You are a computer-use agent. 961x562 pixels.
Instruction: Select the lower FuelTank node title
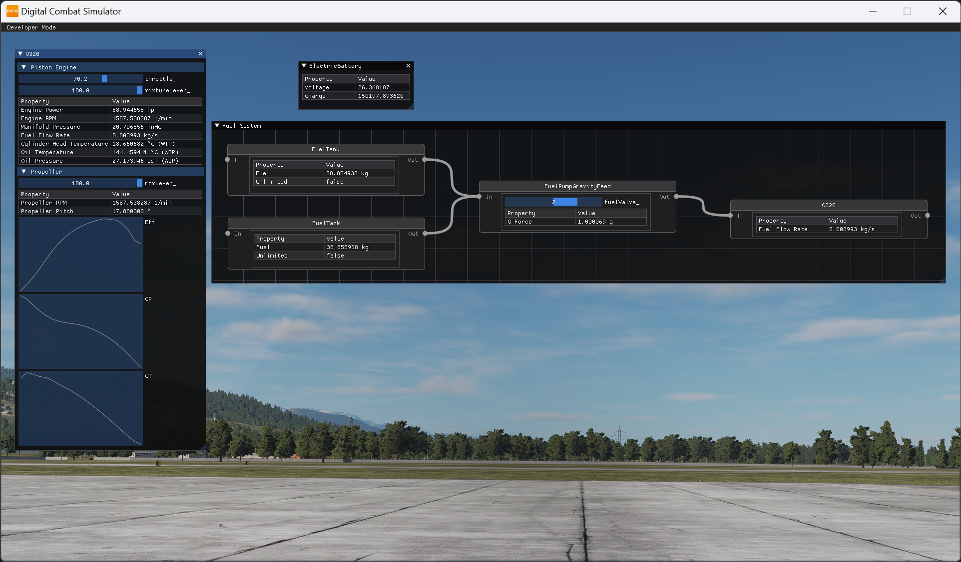pyautogui.click(x=326, y=223)
